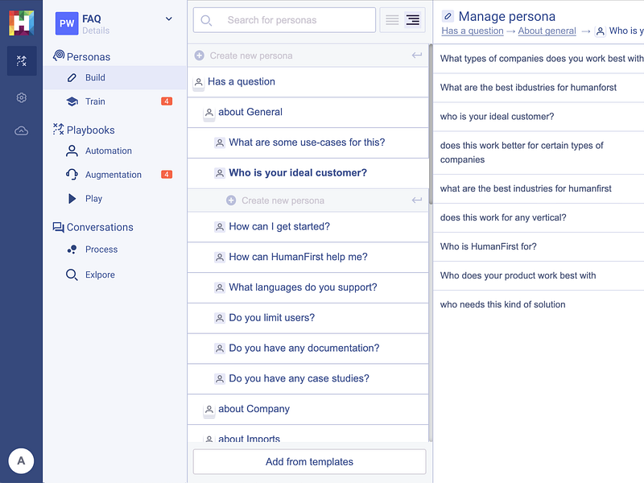Click the pencil icon beside Manage persona
The height and width of the screenshot is (483, 644).
pyautogui.click(x=448, y=16)
